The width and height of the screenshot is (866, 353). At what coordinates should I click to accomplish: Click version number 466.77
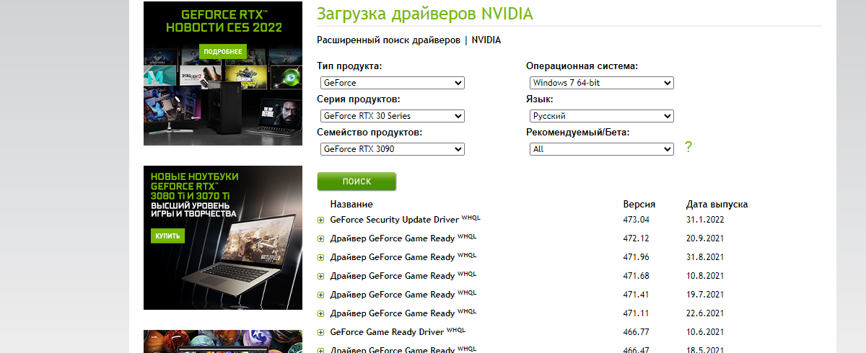coord(637,331)
